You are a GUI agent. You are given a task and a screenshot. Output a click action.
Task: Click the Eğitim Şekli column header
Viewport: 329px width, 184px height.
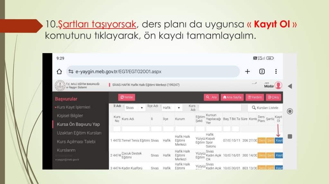point(200,119)
